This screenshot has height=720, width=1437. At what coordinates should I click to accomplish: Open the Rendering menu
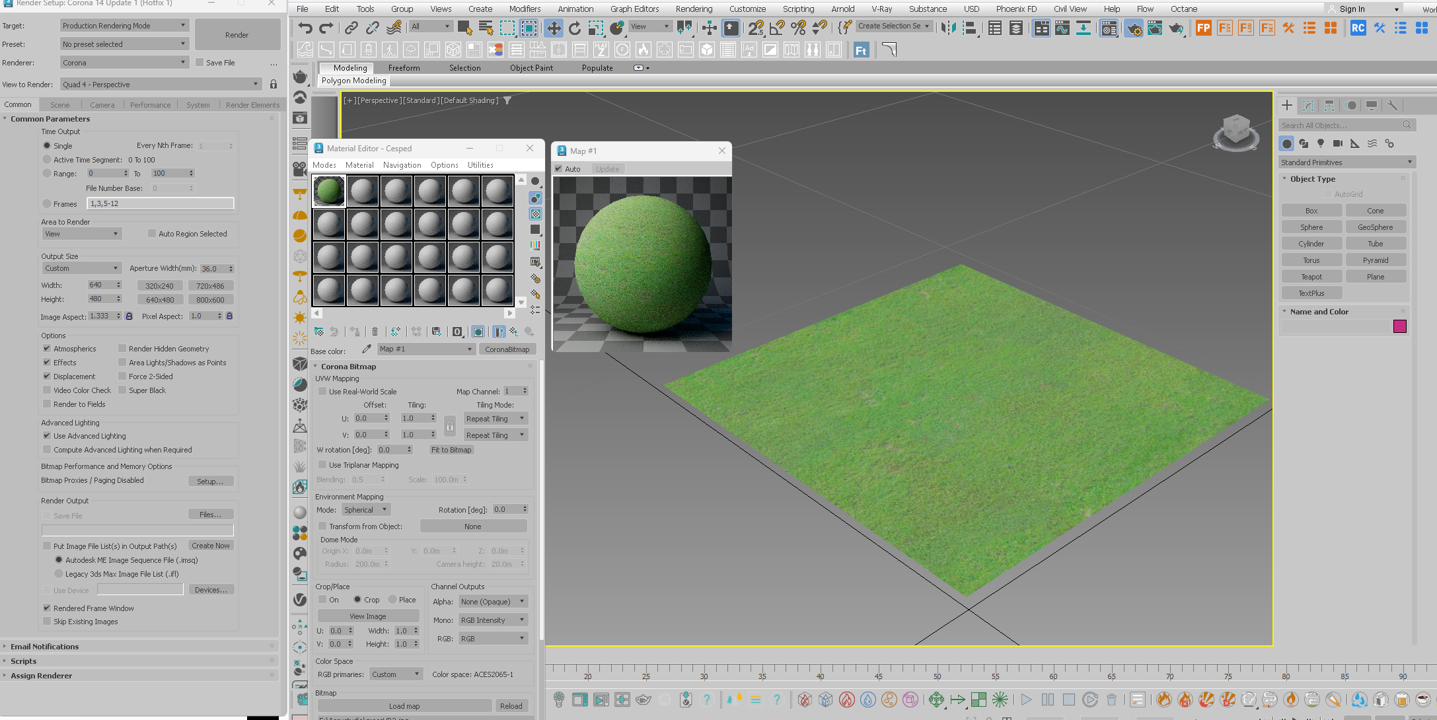694,9
